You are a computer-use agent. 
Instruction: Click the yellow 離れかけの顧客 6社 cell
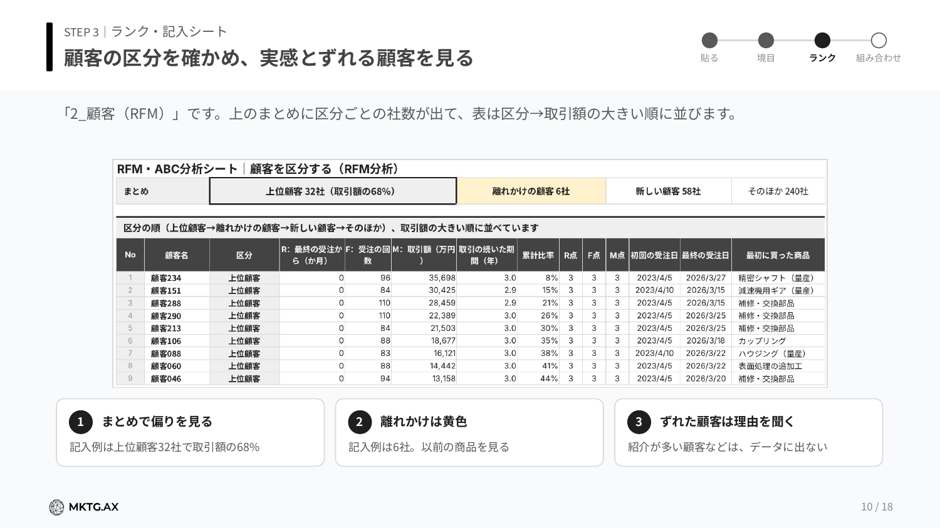[x=531, y=191]
